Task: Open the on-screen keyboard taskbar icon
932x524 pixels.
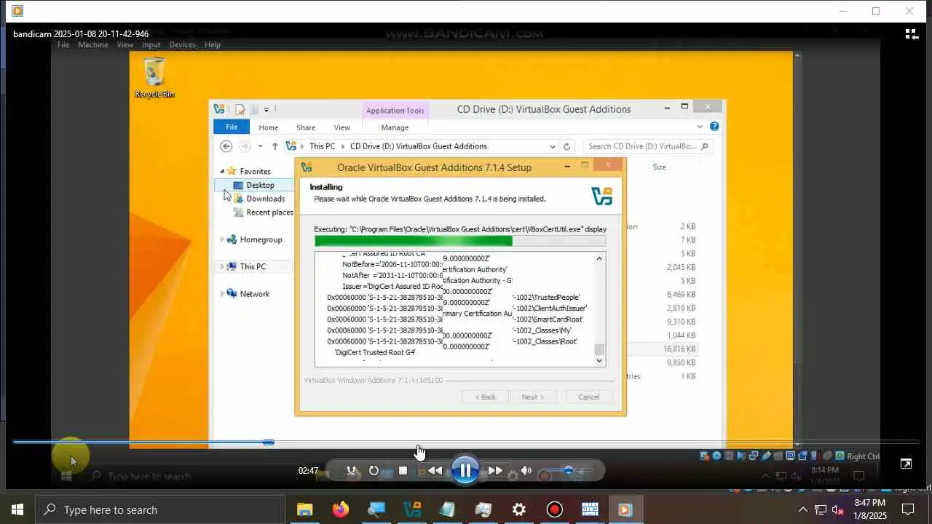Action: pyautogui.click(x=590, y=509)
